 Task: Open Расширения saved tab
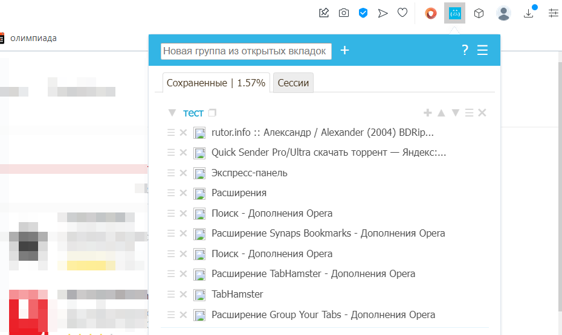pyautogui.click(x=239, y=193)
